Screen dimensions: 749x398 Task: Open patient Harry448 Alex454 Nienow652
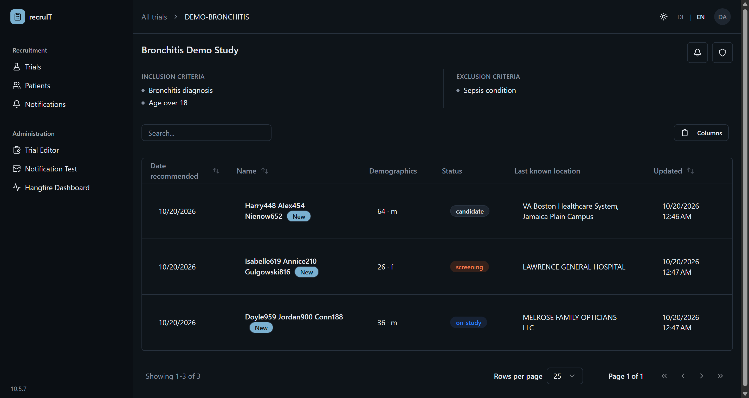pyautogui.click(x=274, y=211)
